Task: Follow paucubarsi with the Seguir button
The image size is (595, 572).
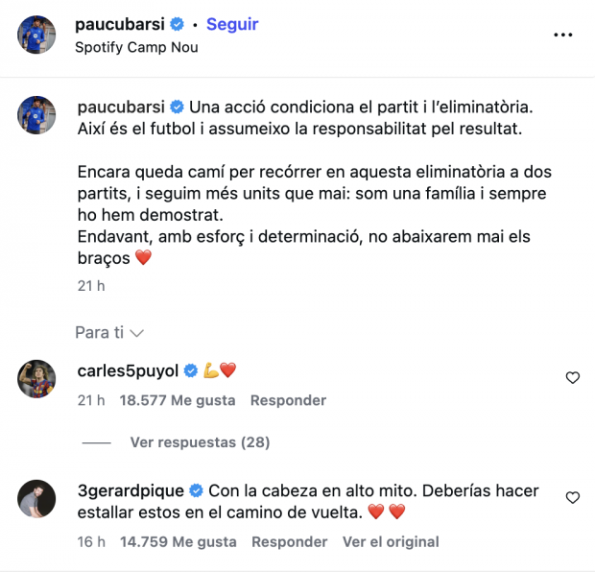Action: (231, 24)
